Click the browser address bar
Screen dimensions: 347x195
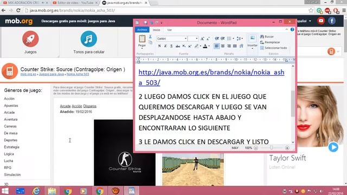click(166, 10)
